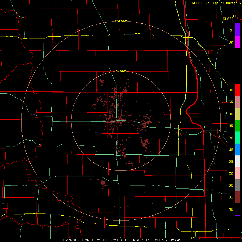The width and height of the screenshot is (242, 242).
Task: Click the DS white legend swatch
Action: click(237, 161)
